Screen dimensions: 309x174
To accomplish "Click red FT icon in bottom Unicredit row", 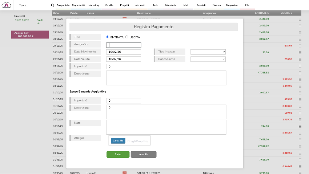I will point(124,173).
